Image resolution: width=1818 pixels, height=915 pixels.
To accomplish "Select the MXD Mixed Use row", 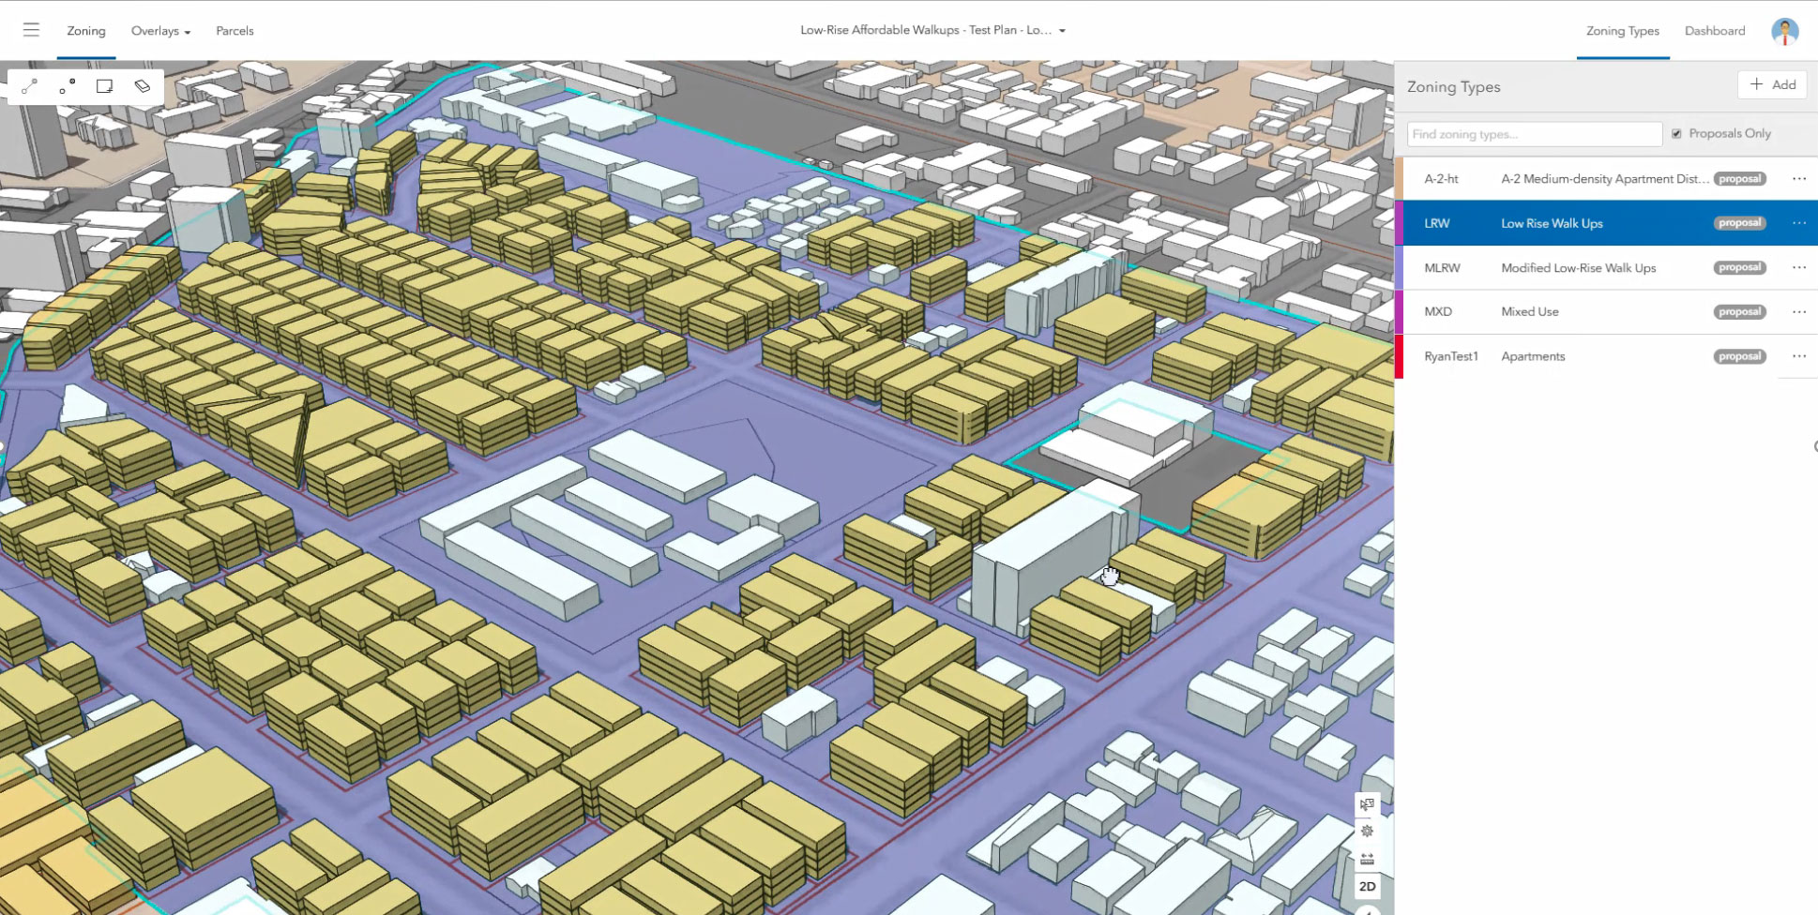I will pos(1606,312).
